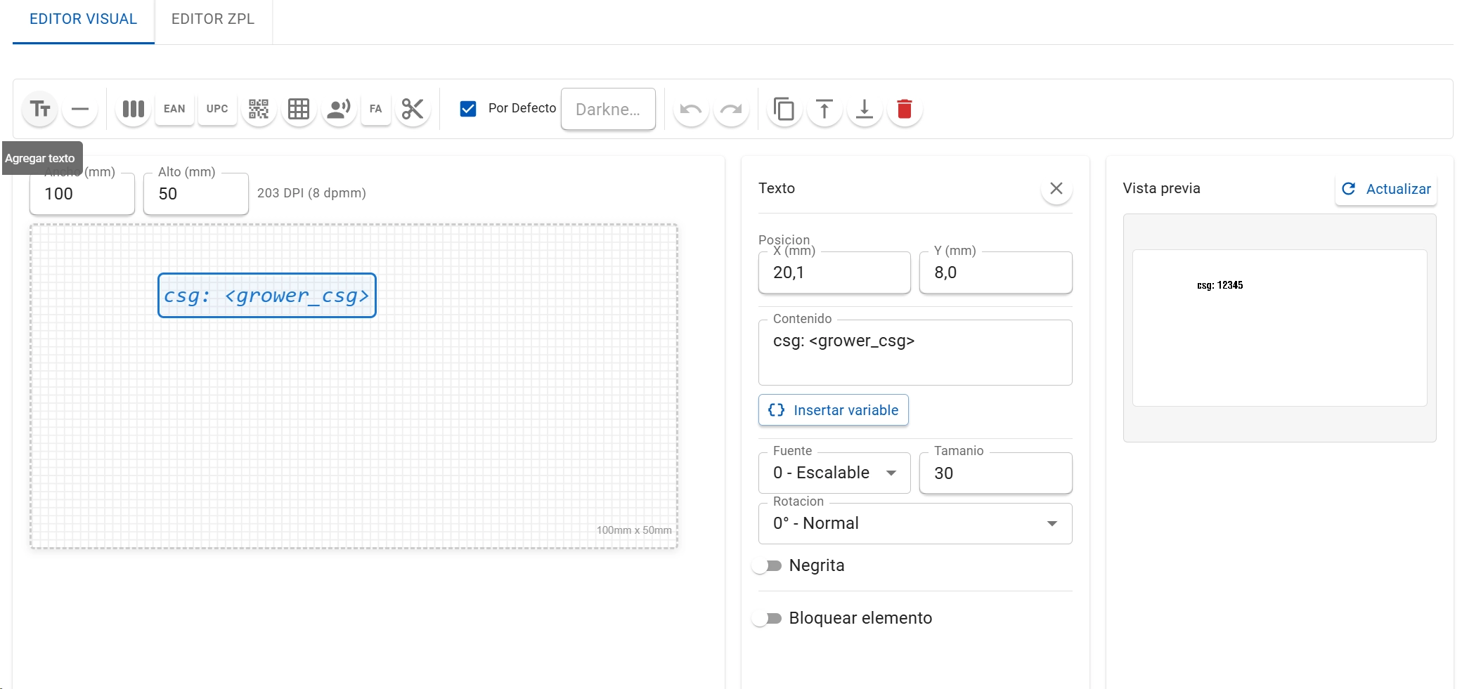Close the Texto properties panel
The width and height of the screenshot is (1462, 689).
tap(1056, 188)
